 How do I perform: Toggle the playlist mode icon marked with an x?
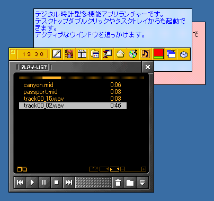coord(94,169)
